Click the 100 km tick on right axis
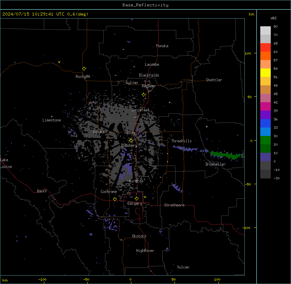The image size is (291, 284). [248, 53]
